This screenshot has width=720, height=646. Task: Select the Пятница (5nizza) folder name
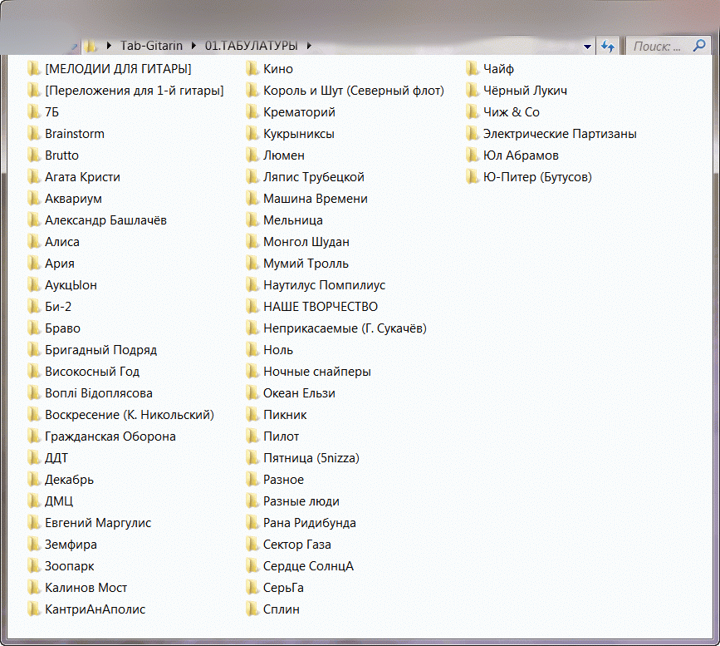(311, 458)
